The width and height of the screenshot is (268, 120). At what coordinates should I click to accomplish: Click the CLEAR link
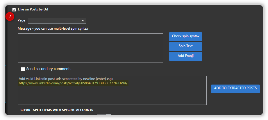26,110
